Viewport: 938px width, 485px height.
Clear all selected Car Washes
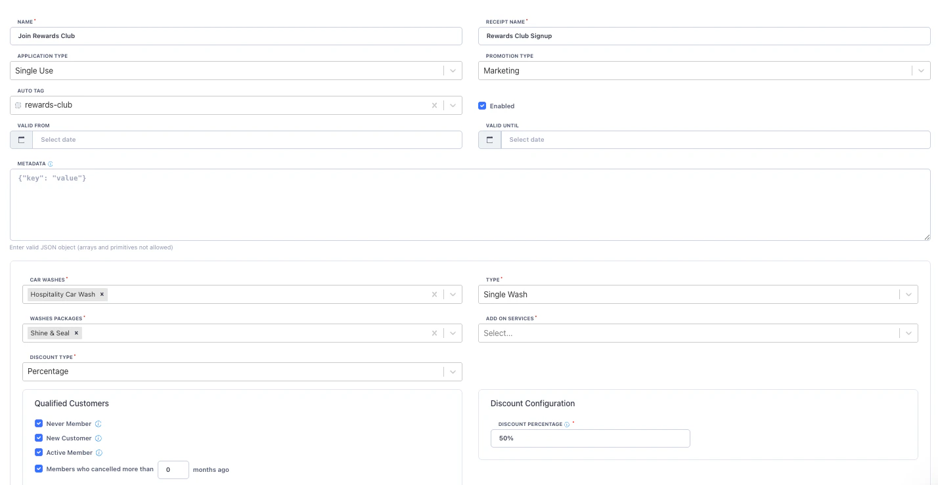coord(434,295)
